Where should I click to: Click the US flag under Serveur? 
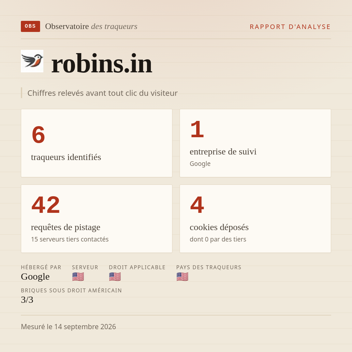[x=78, y=277]
